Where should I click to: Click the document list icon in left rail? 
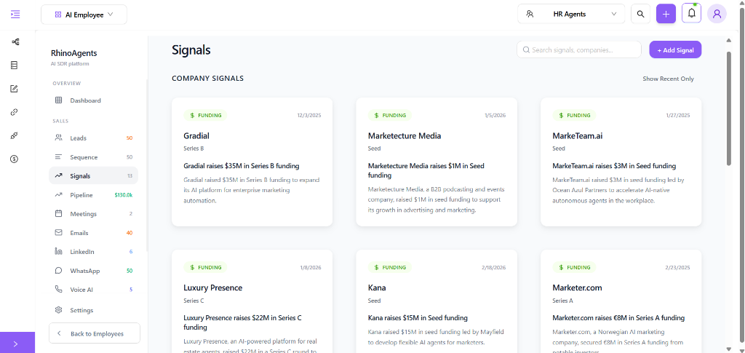(x=15, y=65)
